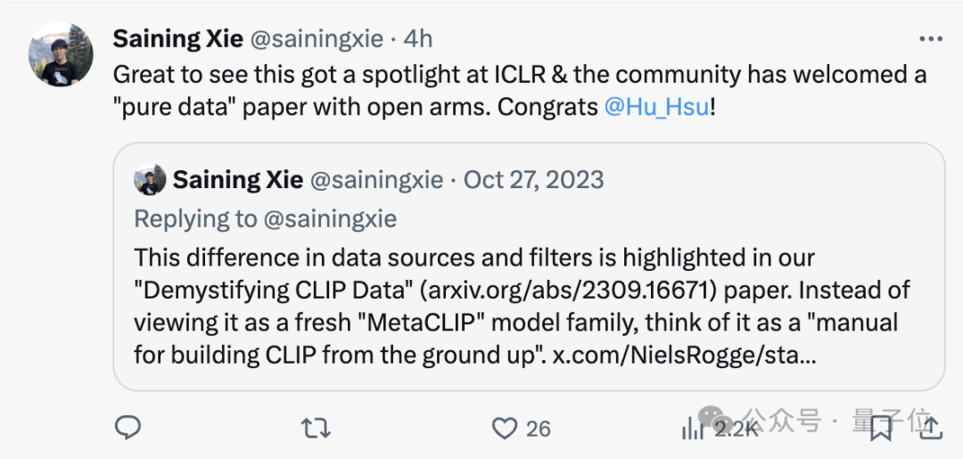Open the Replying to @sainingxie text
Viewport: 963px width, 459px height.
[266, 218]
